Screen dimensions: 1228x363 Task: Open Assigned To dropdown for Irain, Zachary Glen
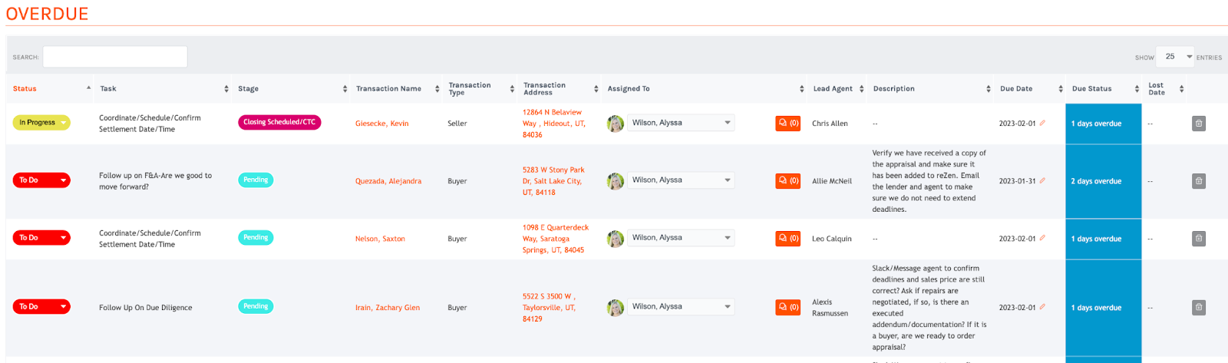(681, 307)
